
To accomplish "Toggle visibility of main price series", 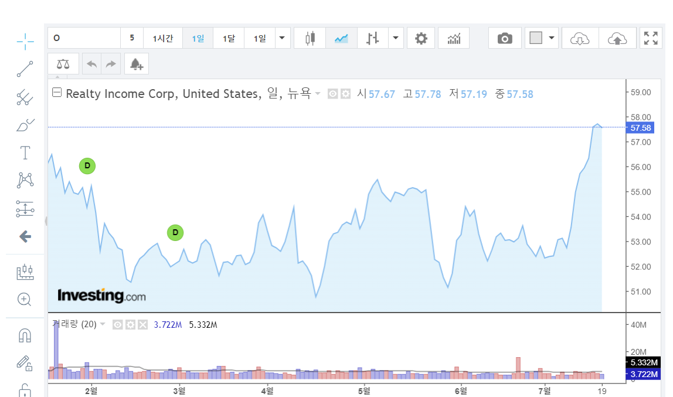I will click(332, 94).
